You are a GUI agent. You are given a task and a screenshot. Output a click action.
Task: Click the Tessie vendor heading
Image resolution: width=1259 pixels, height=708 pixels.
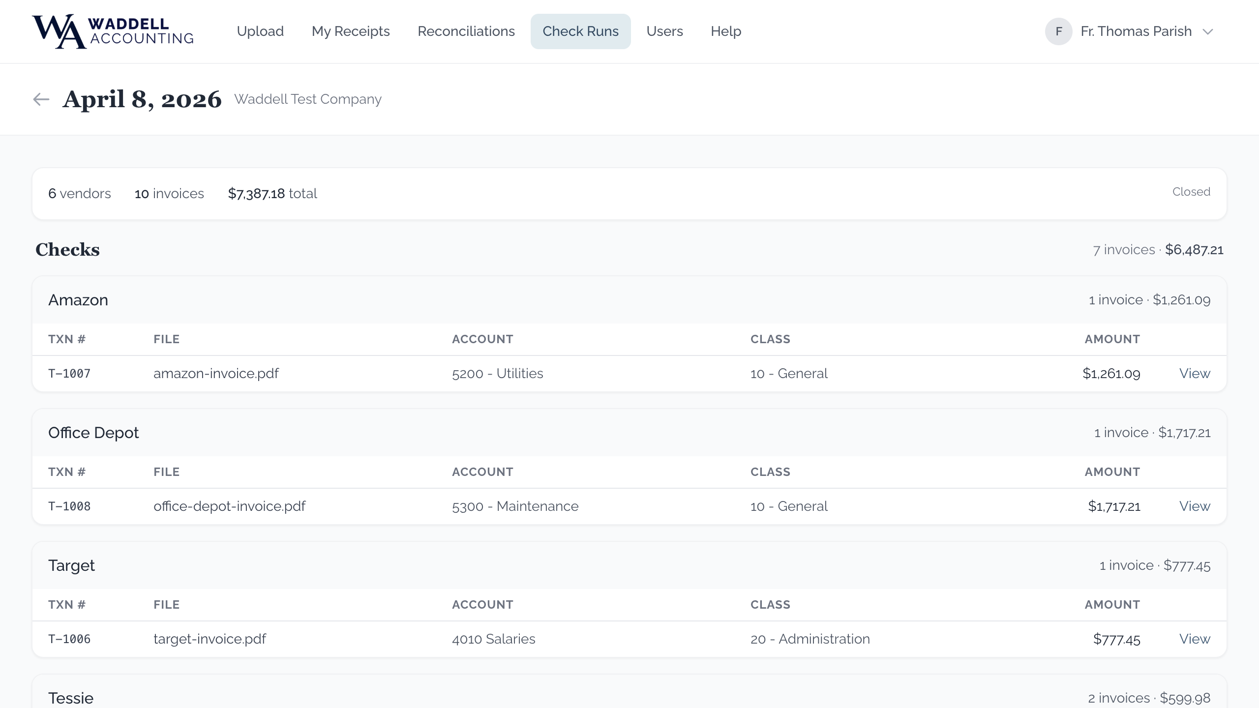(x=71, y=698)
